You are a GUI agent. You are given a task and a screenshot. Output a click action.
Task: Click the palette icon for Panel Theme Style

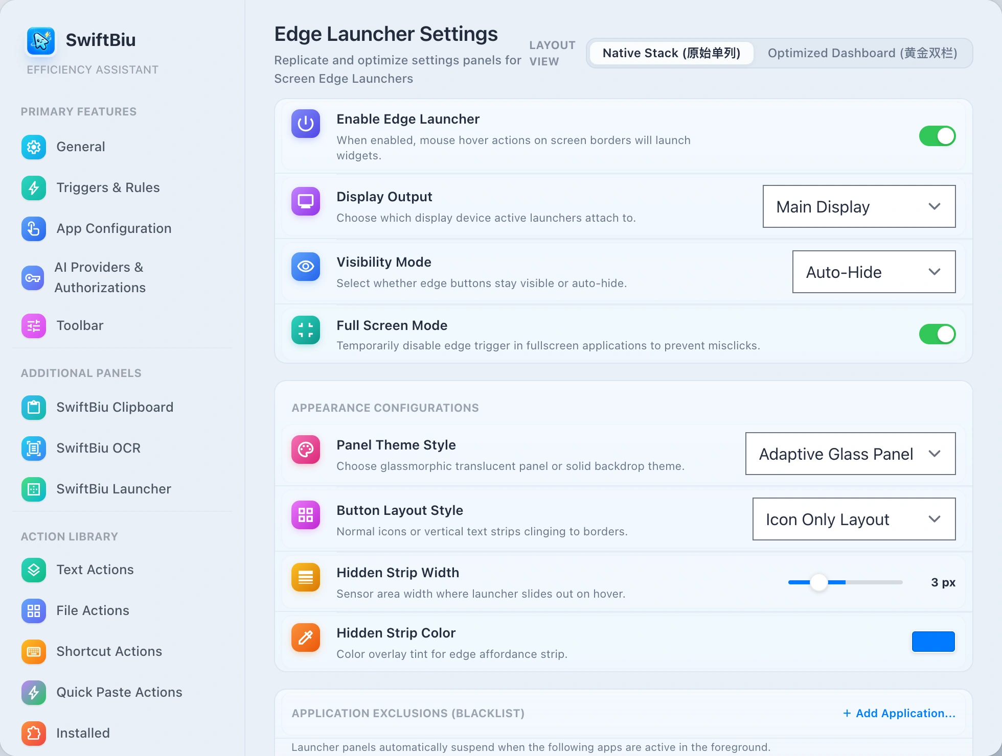tap(306, 450)
